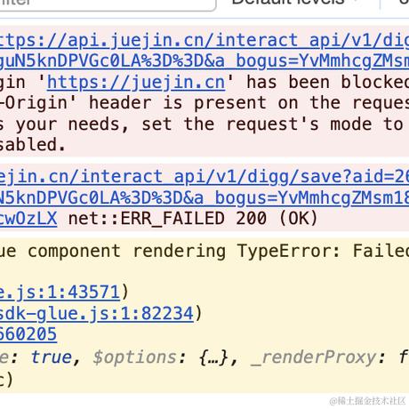Follow the 'https://juejin.cn' origin link
Screen dimensions: 409x409
coord(136,82)
